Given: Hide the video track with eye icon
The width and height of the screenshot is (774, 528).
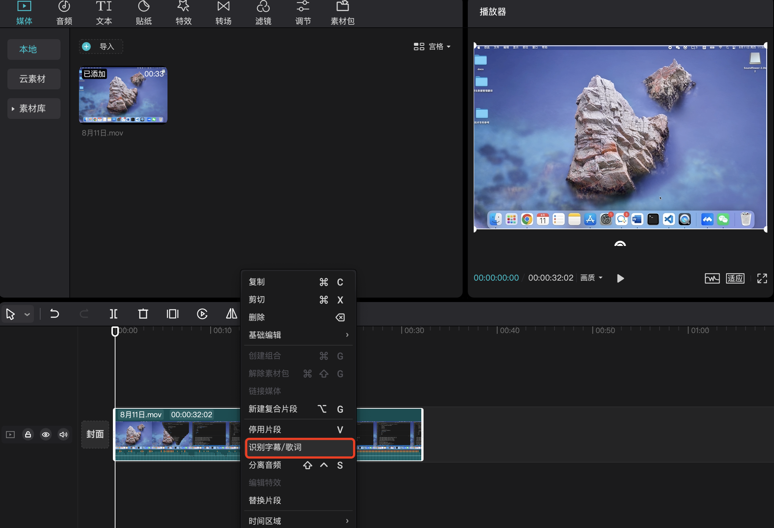Looking at the screenshot, I should (46, 435).
